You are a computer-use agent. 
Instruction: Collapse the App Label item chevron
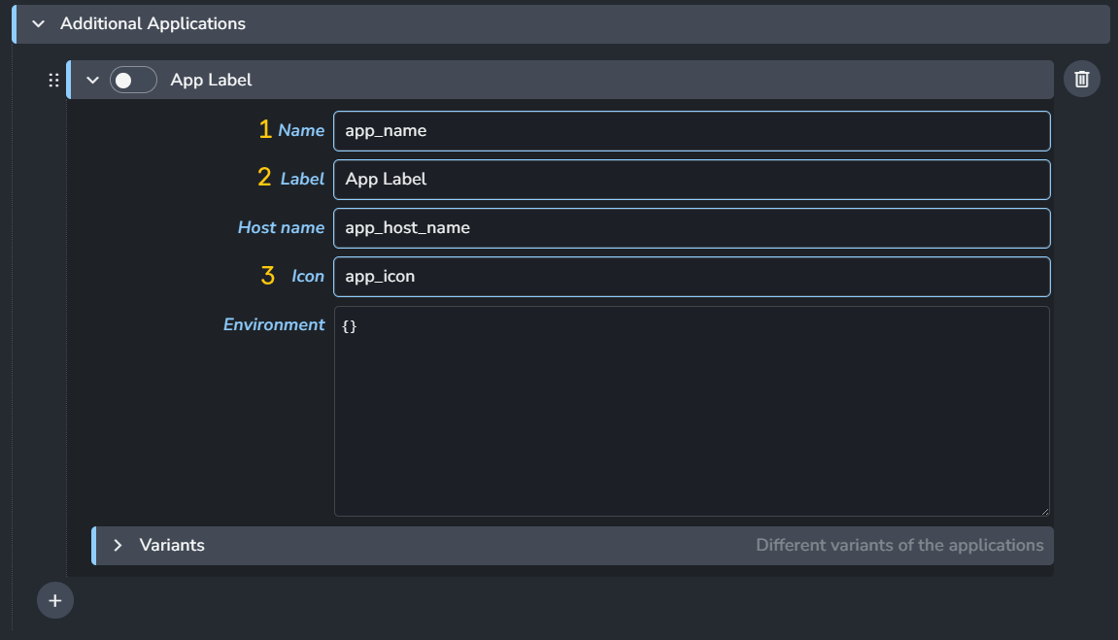click(93, 81)
